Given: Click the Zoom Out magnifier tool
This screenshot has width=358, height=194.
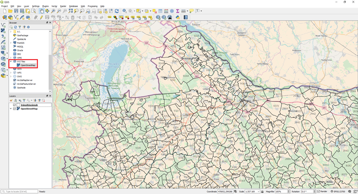Looking at the screenshot, I should click(x=59, y=11).
